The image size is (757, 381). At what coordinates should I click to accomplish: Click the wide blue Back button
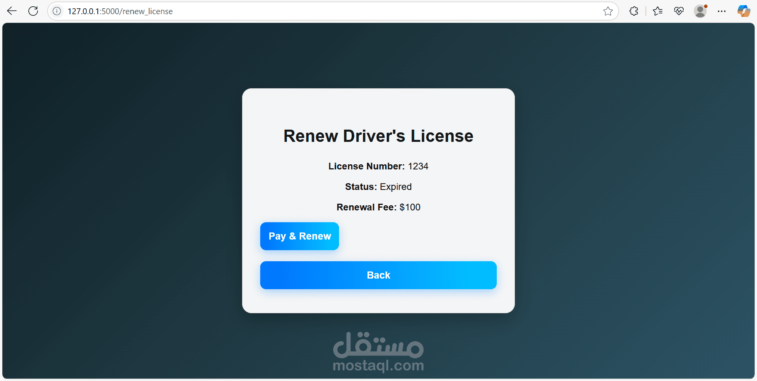[378, 275]
